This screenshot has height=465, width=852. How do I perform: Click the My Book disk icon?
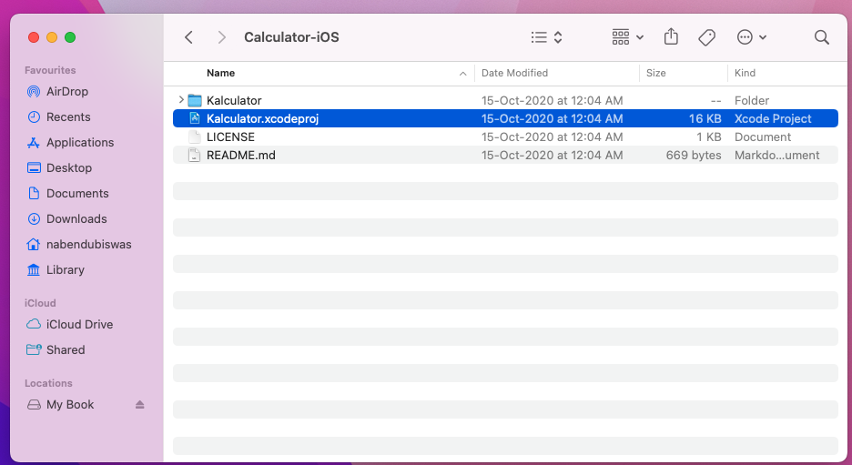[34, 405]
